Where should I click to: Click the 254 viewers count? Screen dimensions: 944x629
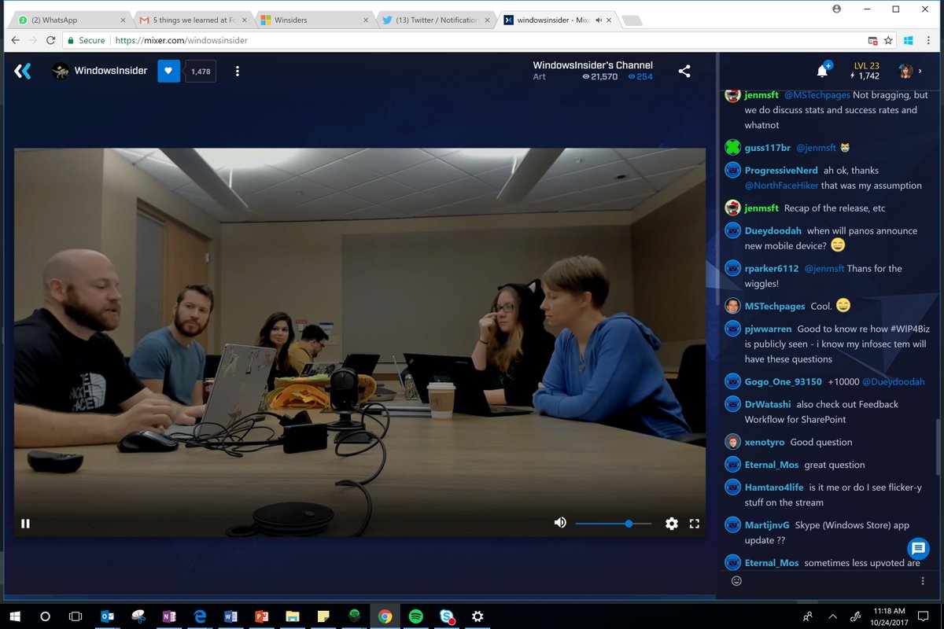click(x=640, y=76)
